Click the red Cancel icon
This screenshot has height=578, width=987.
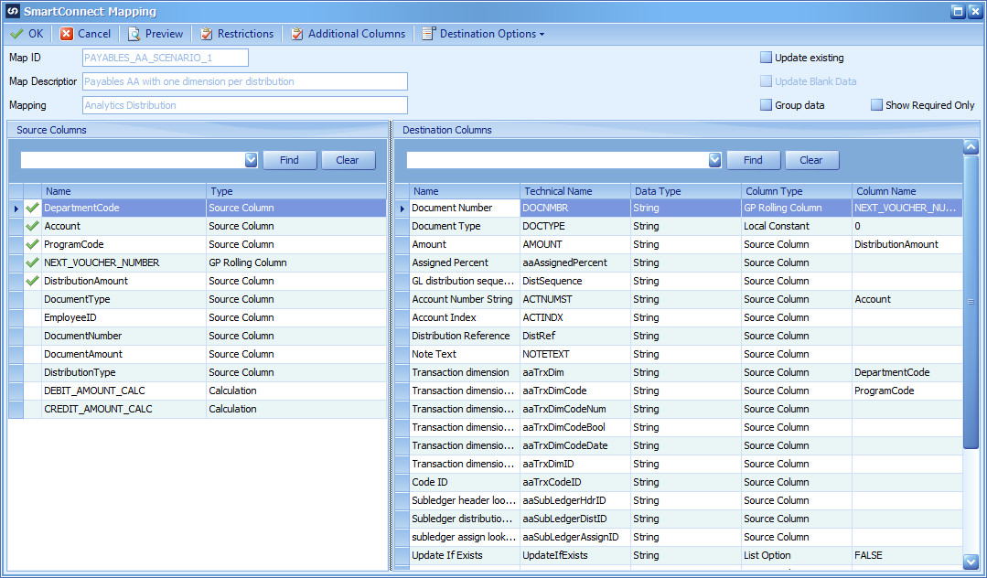[67, 34]
